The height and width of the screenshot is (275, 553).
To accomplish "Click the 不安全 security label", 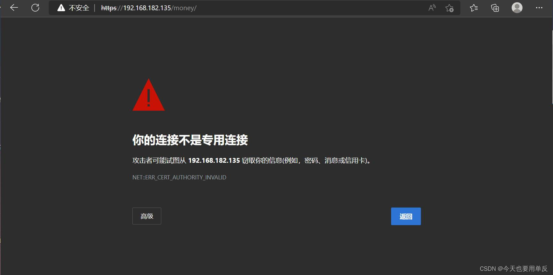I will click(79, 8).
